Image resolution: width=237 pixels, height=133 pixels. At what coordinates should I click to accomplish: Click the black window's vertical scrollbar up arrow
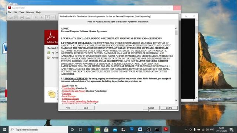[x=197, y=20]
